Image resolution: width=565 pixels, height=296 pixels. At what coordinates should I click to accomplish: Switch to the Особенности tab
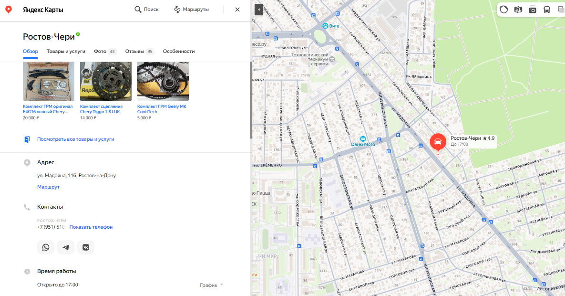click(x=179, y=51)
